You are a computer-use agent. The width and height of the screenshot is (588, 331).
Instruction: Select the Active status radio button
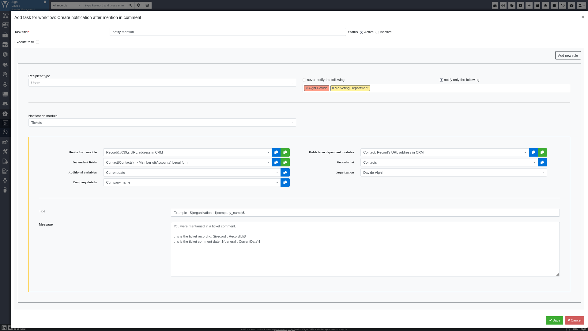pyautogui.click(x=361, y=32)
